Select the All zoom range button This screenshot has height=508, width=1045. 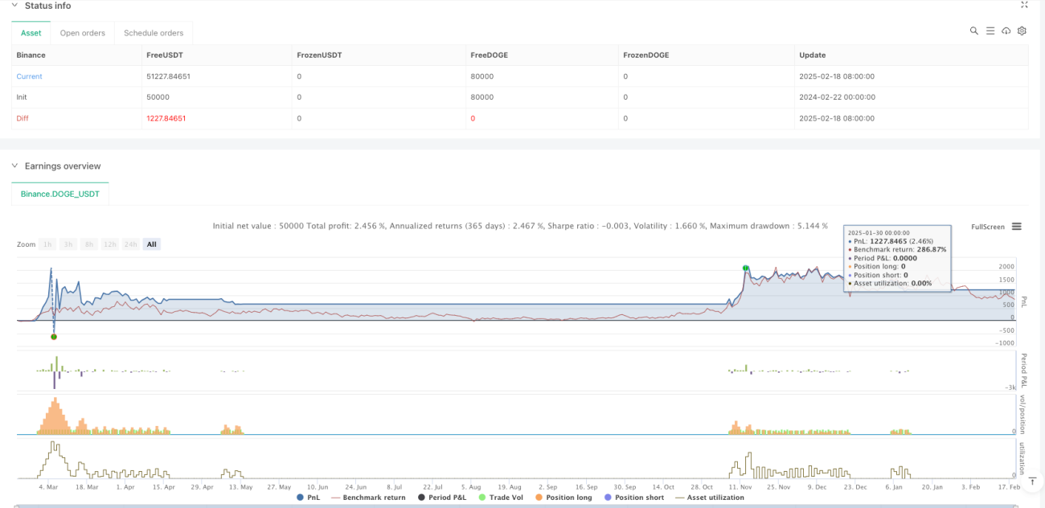click(x=151, y=244)
